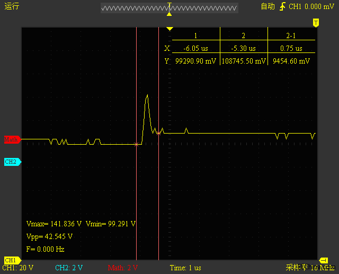339x274 pixels.
Task: Click the Vmin= 99.291 V measurement
Action: (x=111, y=224)
